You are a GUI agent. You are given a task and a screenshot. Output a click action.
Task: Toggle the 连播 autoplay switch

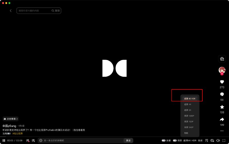(163, 141)
